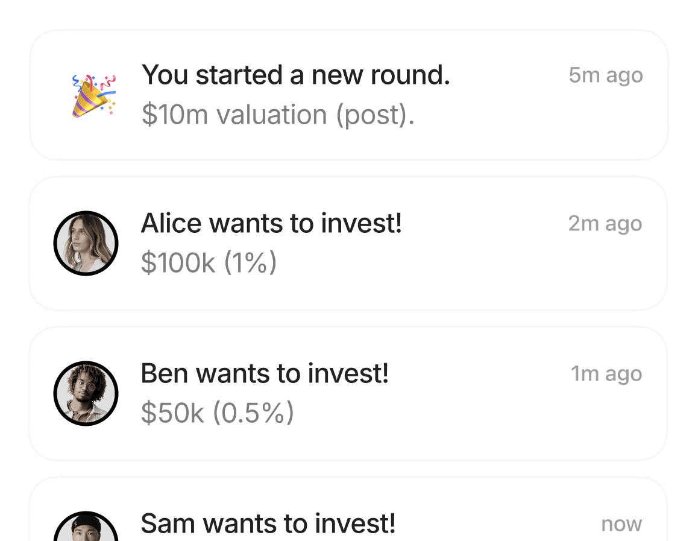Open Alice's investment notification card
The image size is (698, 541).
click(x=348, y=243)
